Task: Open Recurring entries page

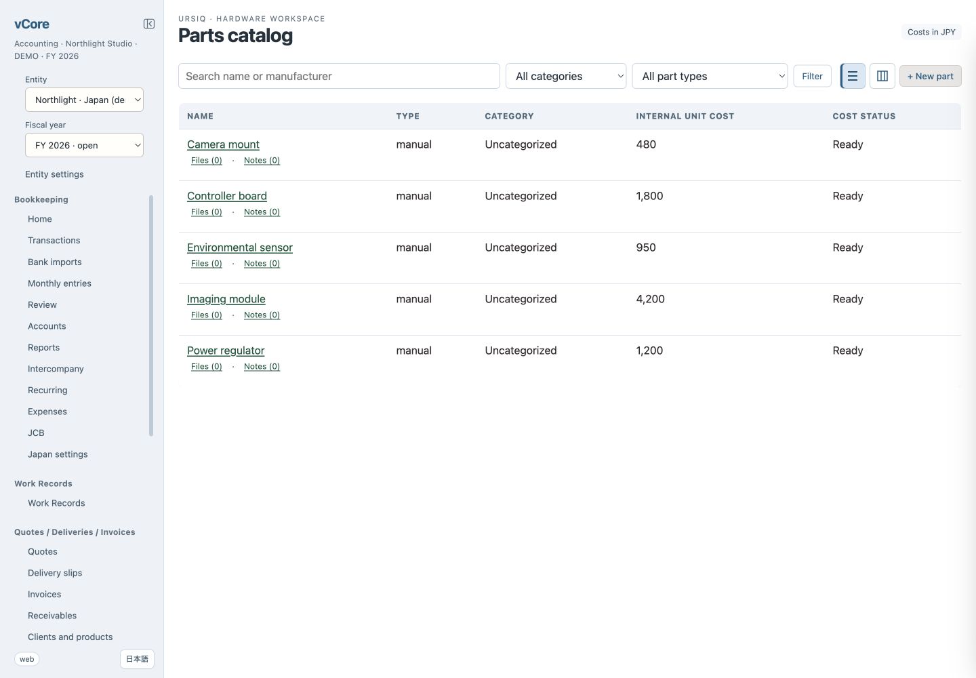Action: [x=47, y=391]
